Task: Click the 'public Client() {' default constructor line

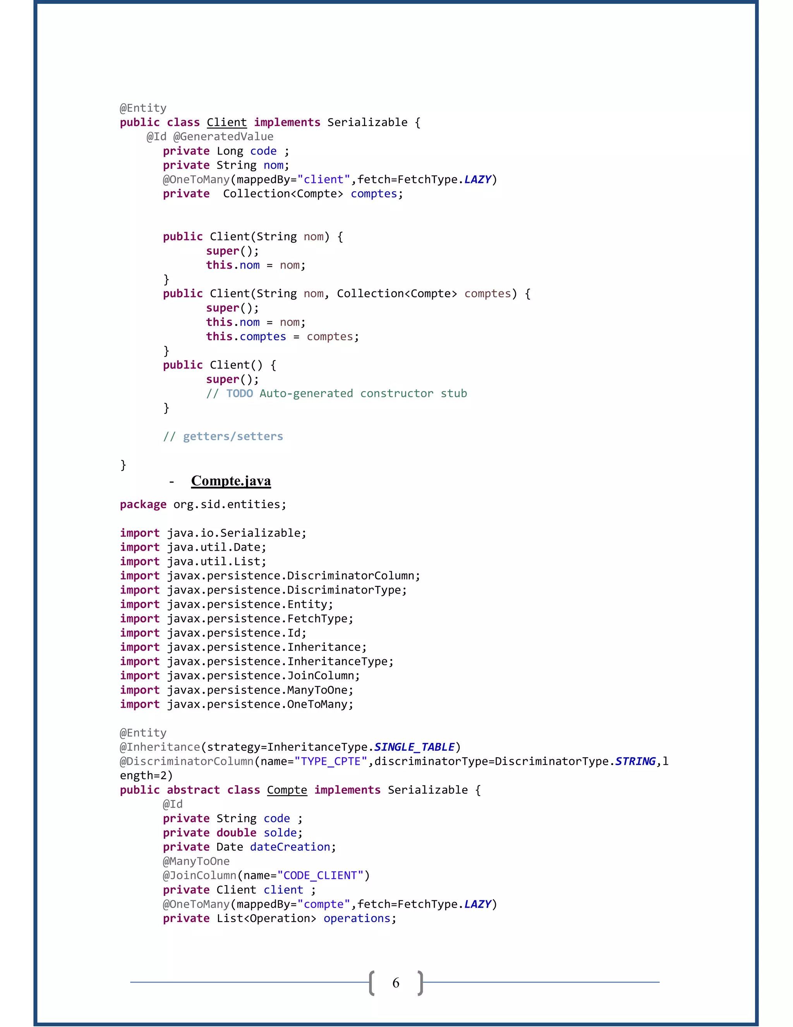Action: pos(220,365)
